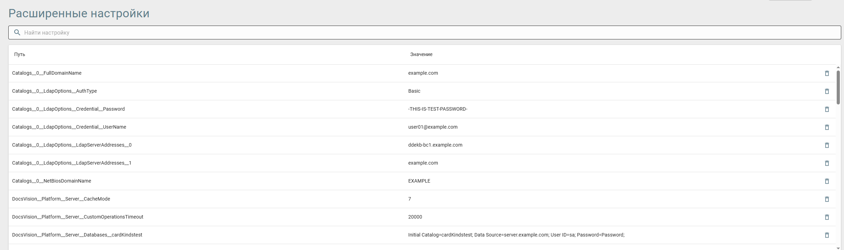Edit the user01@example.com value
844x250 pixels.
pos(433,127)
